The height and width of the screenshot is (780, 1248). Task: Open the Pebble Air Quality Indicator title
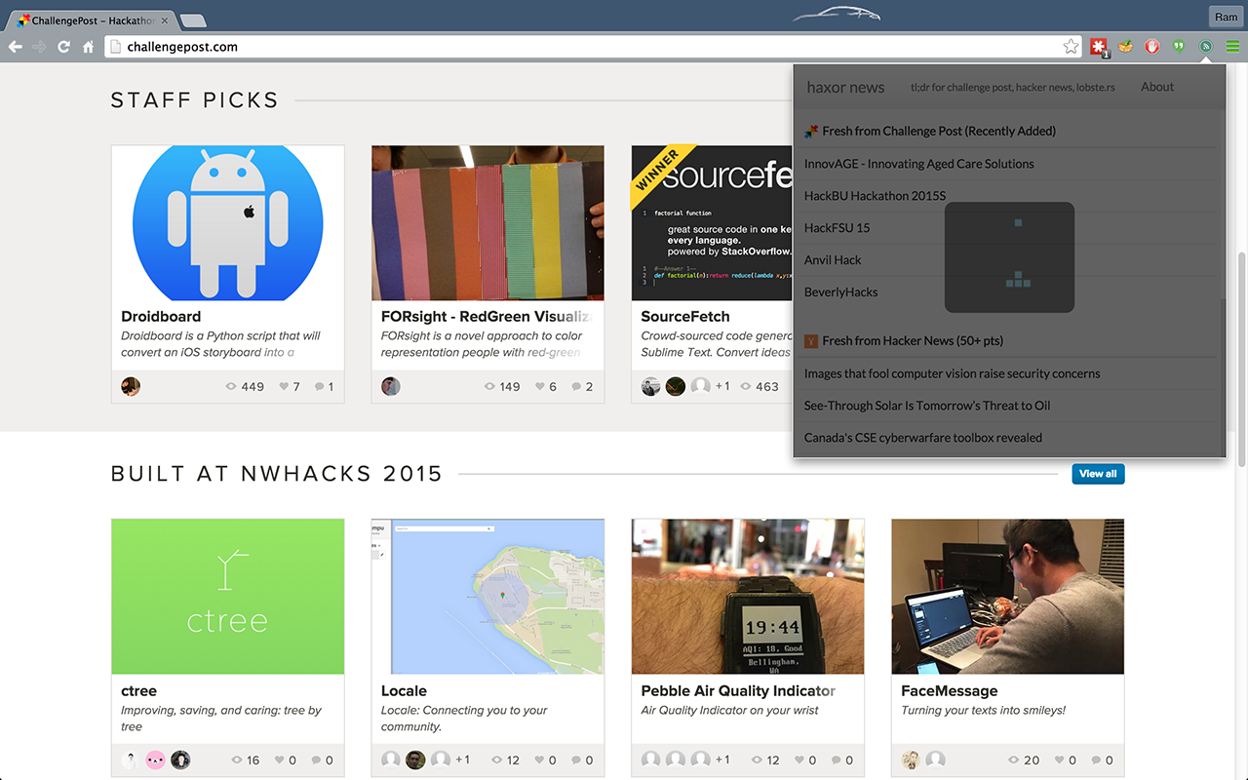[738, 690]
